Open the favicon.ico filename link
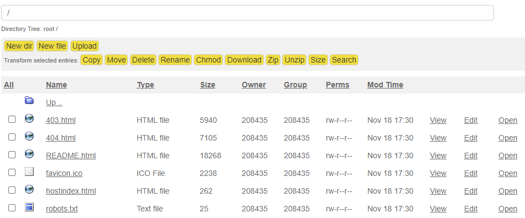This screenshot has width=525, height=218. coord(64,174)
